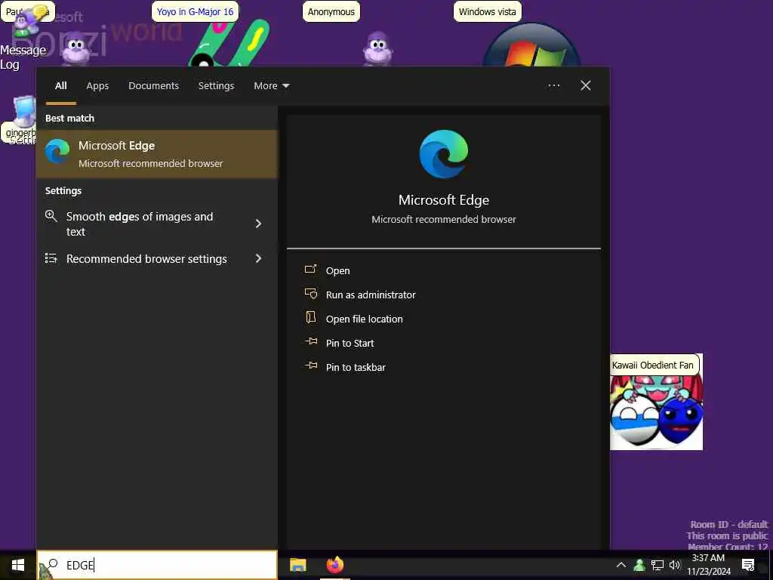
Task: Open the Windows Start button
Action: coord(18,565)
